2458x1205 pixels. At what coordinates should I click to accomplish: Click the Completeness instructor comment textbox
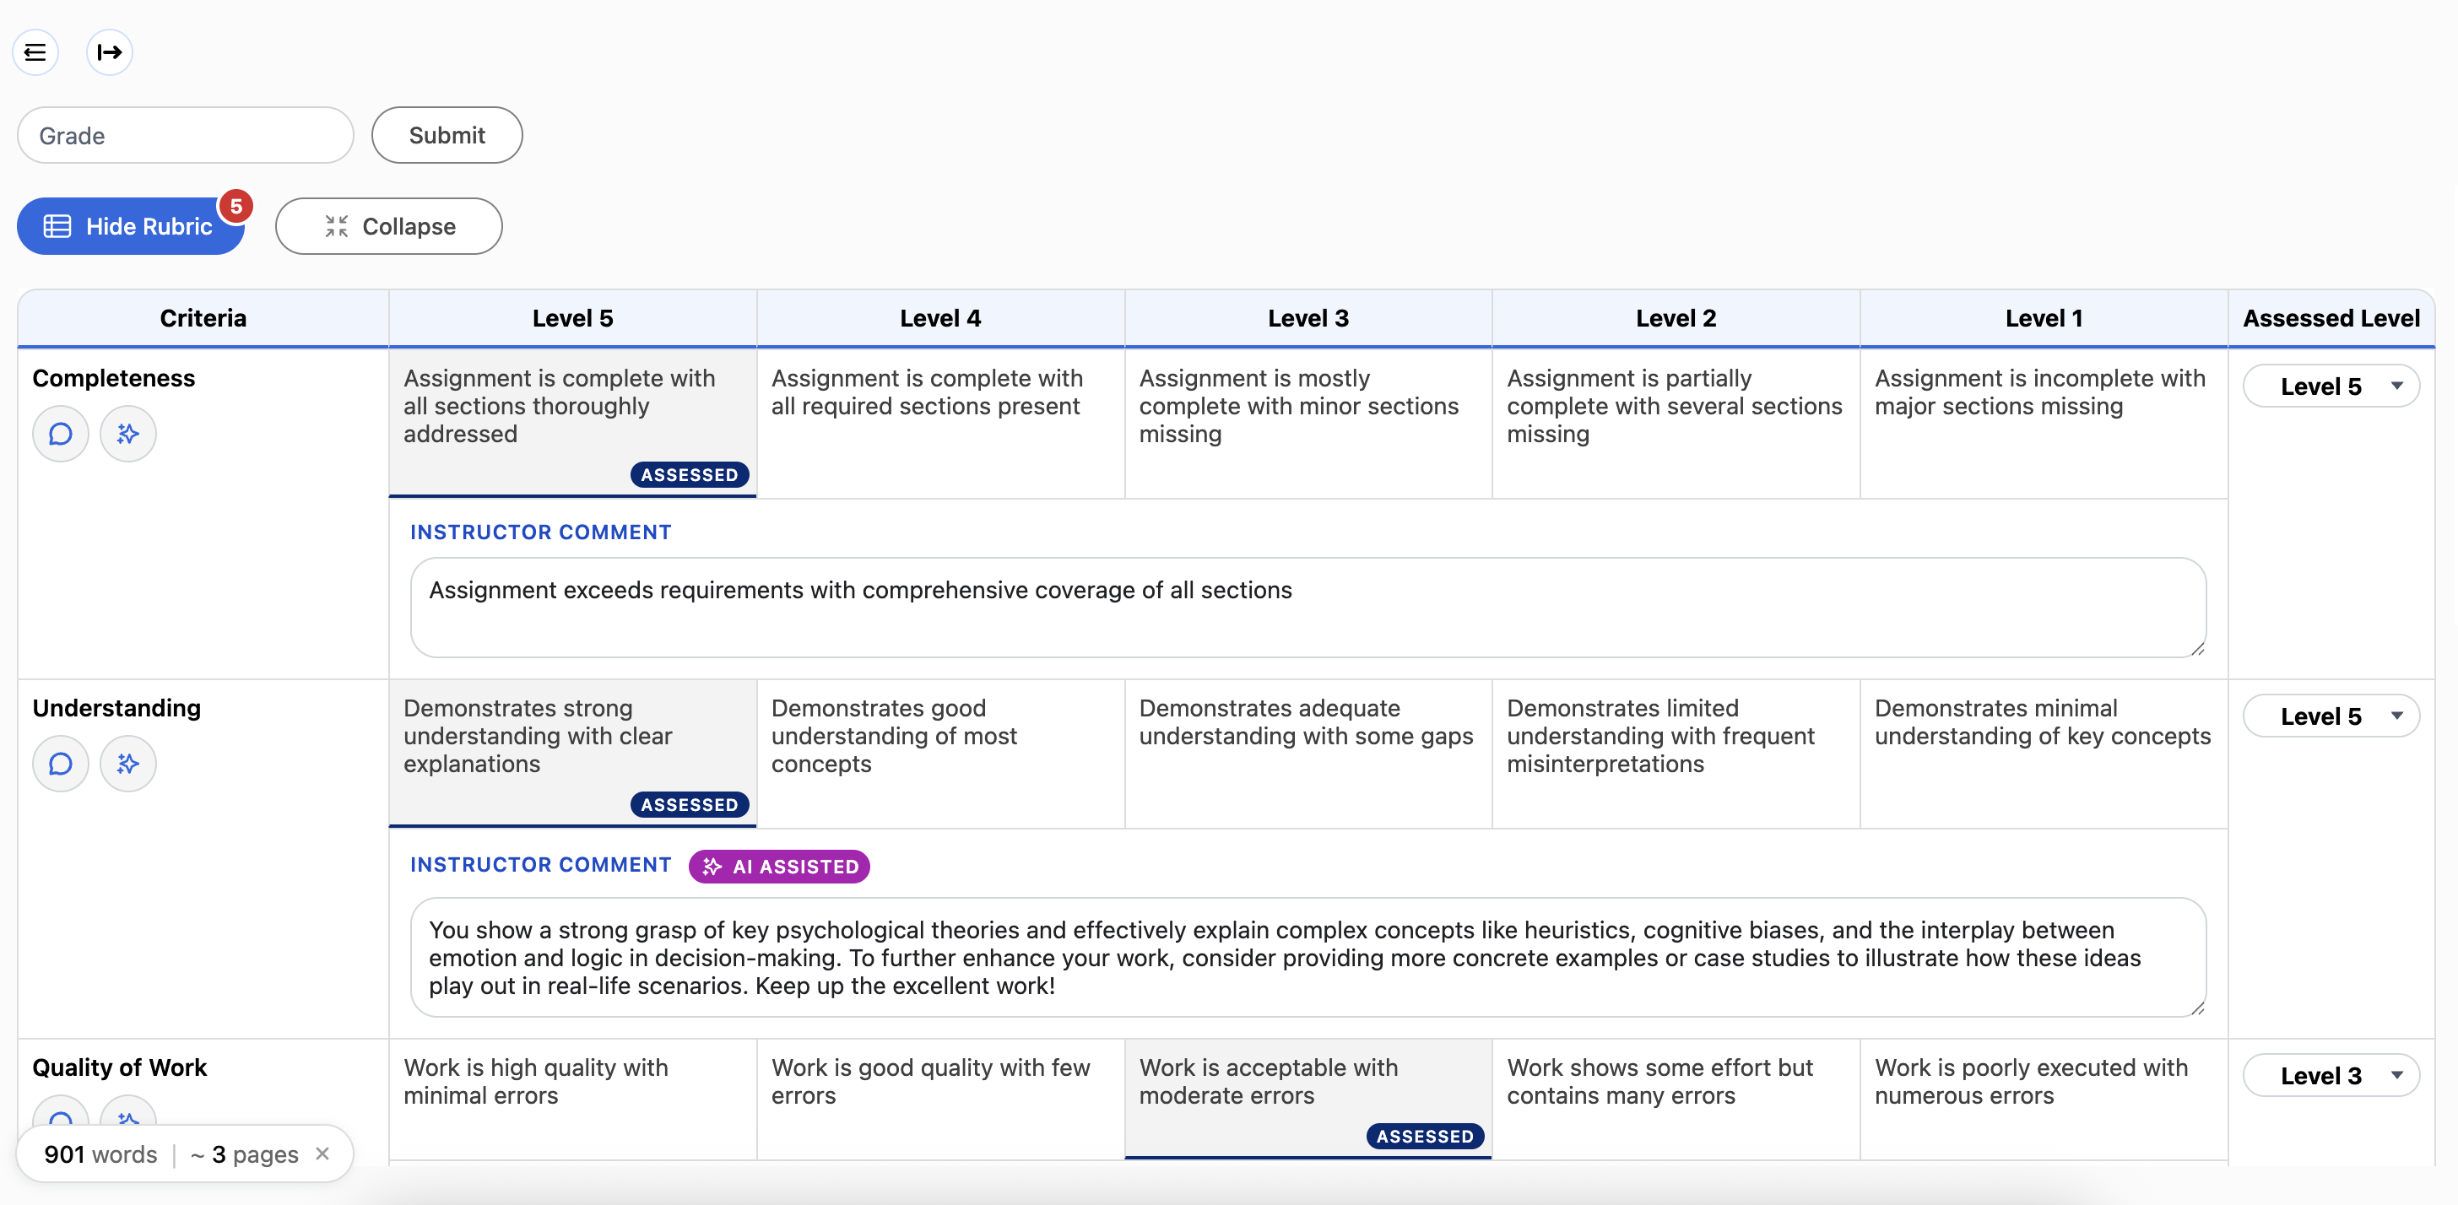pyautogui.click(x=1308, y=608)
